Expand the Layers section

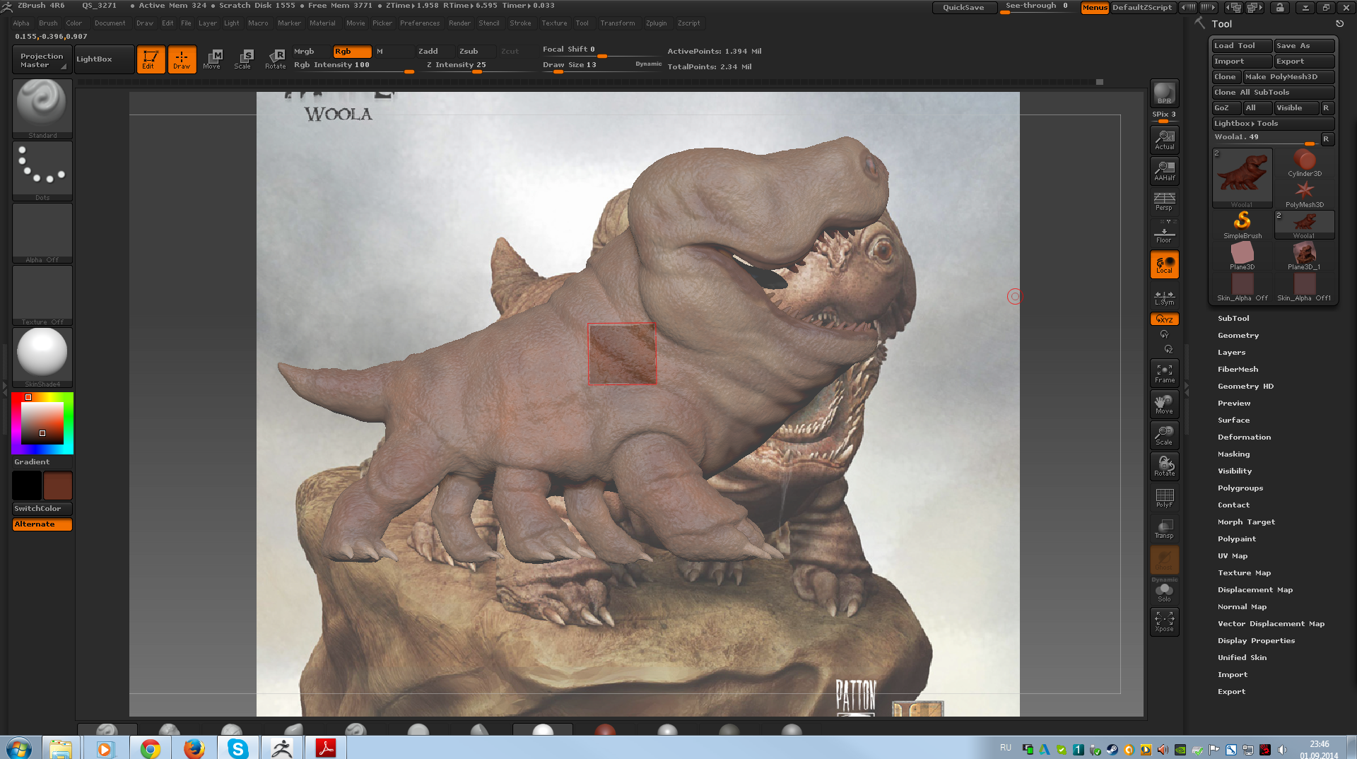click(x=1232, y=353)
